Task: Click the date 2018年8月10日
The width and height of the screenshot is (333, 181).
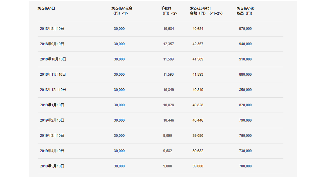Action: (x=52, y=29)
